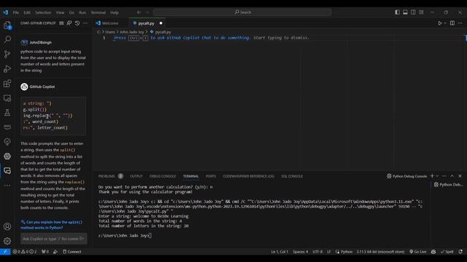Screen dimensions: 467x262
Task: Open terminal panel more actions menu
Action: (x=444, y=176)
